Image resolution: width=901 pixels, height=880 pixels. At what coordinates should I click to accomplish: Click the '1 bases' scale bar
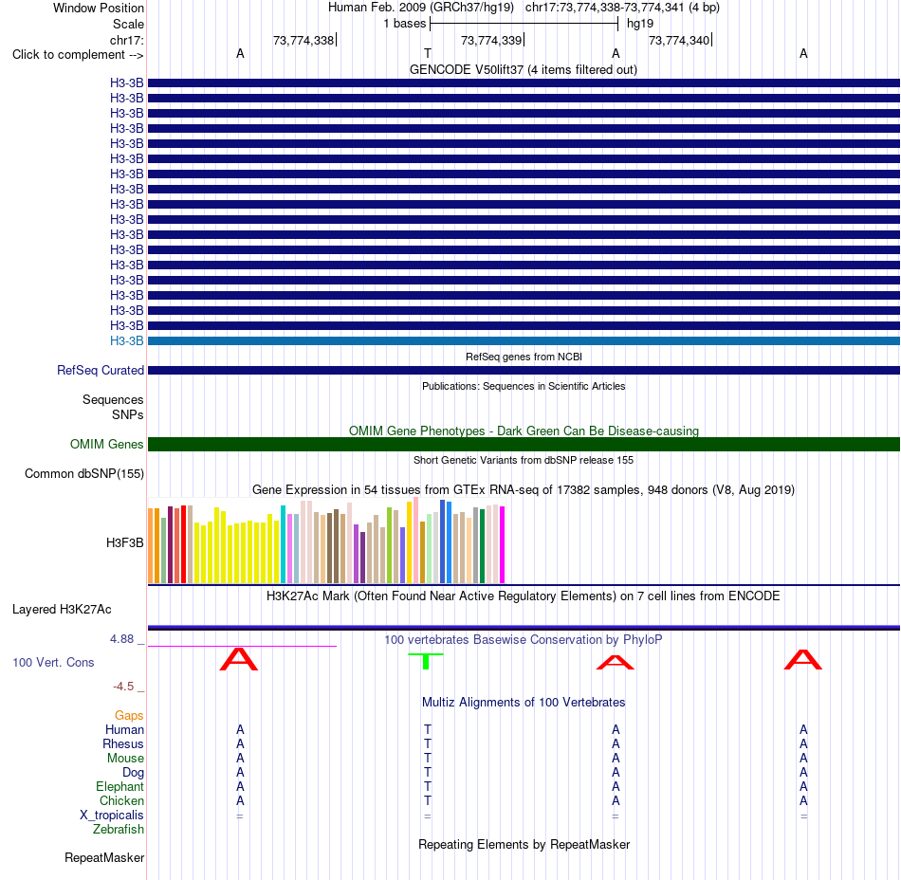tap(524, 24)
